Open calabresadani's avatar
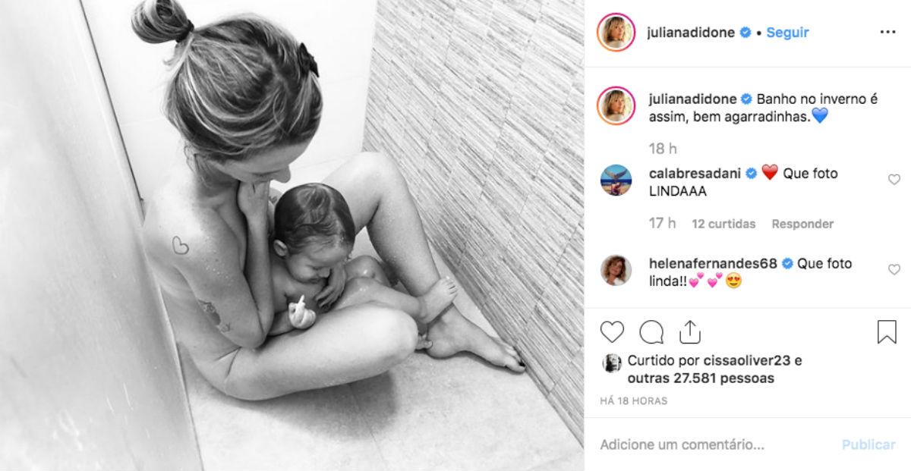The height and width of the screenshot is (471, 911). (x=616, y=181)
